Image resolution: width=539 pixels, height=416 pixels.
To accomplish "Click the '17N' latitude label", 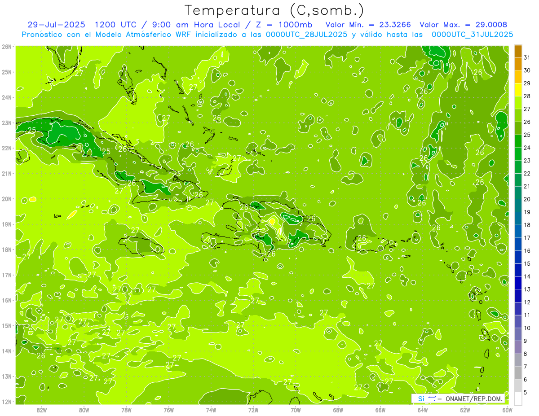I will (6, 275).
